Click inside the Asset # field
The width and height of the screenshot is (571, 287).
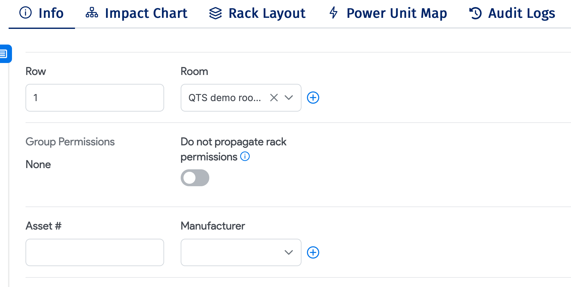pos(94,252)
